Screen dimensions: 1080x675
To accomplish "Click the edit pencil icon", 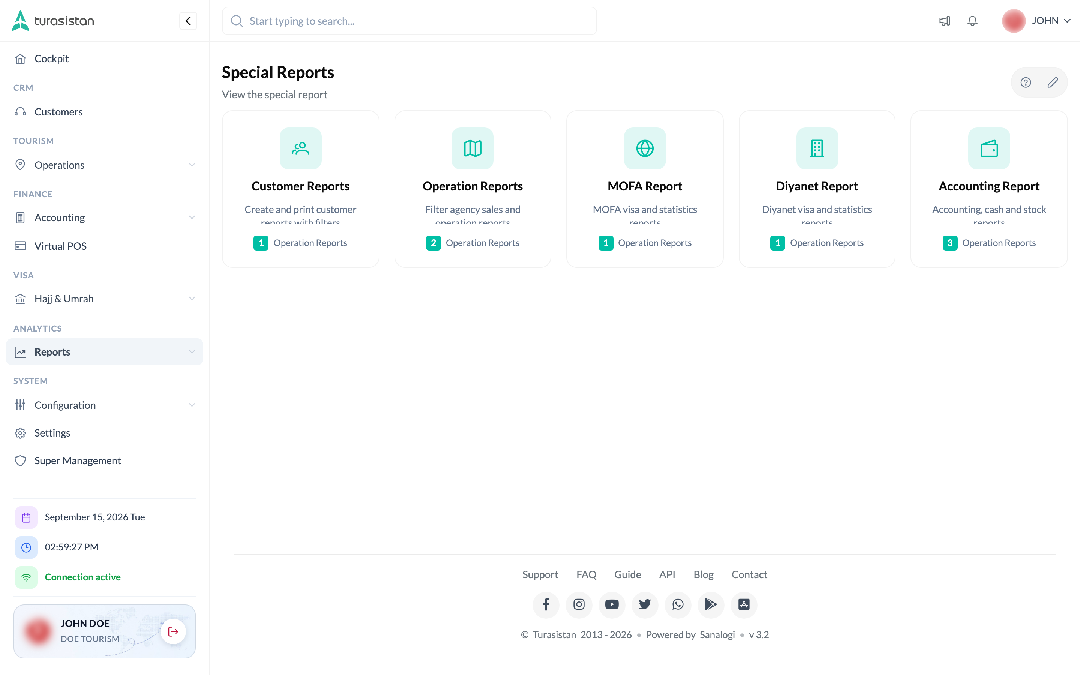I will point(1052,82).
